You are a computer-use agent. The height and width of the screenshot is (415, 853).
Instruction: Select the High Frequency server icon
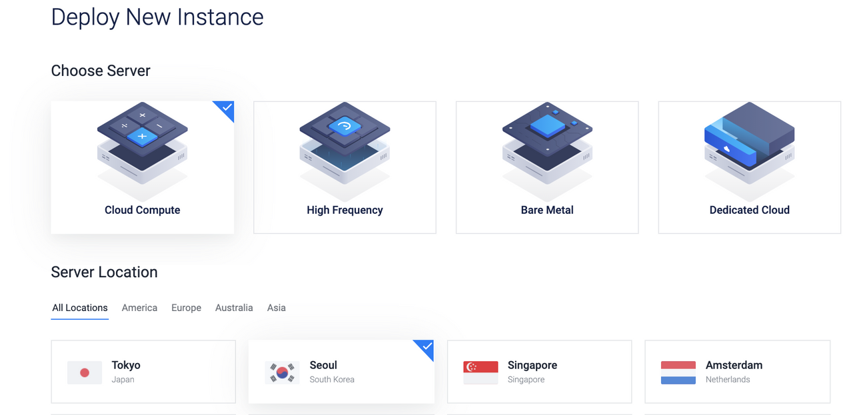click(345, 151)
